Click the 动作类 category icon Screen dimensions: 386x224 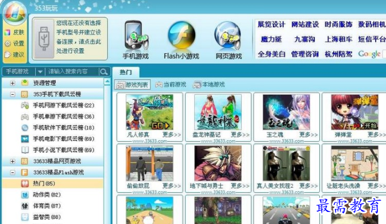25,195
